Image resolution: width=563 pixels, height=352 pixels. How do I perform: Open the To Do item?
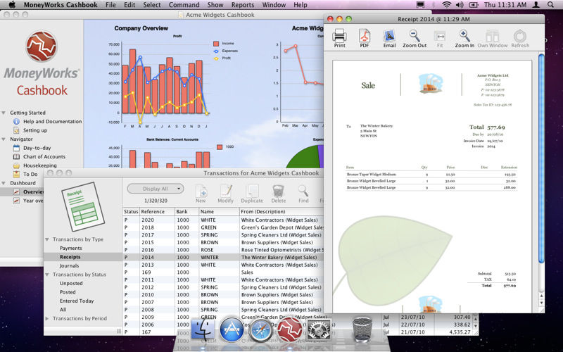(30, 174)
